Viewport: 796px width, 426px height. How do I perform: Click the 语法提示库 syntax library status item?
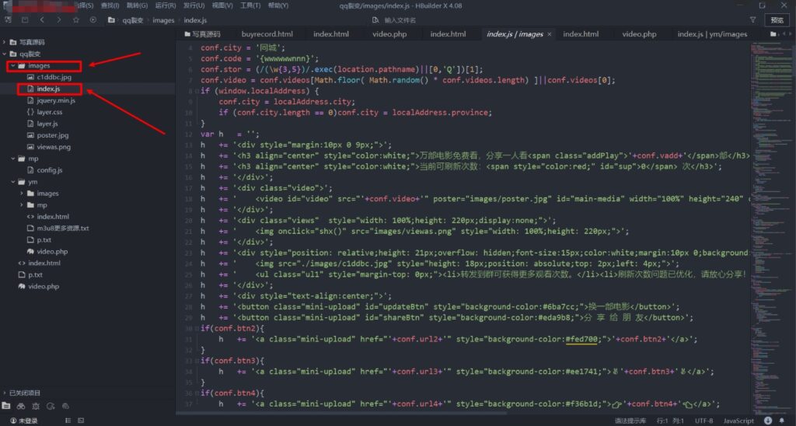(x=630, y=421)
